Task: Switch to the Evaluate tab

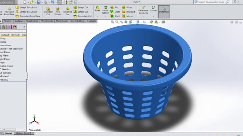Action: click(91, 21)
